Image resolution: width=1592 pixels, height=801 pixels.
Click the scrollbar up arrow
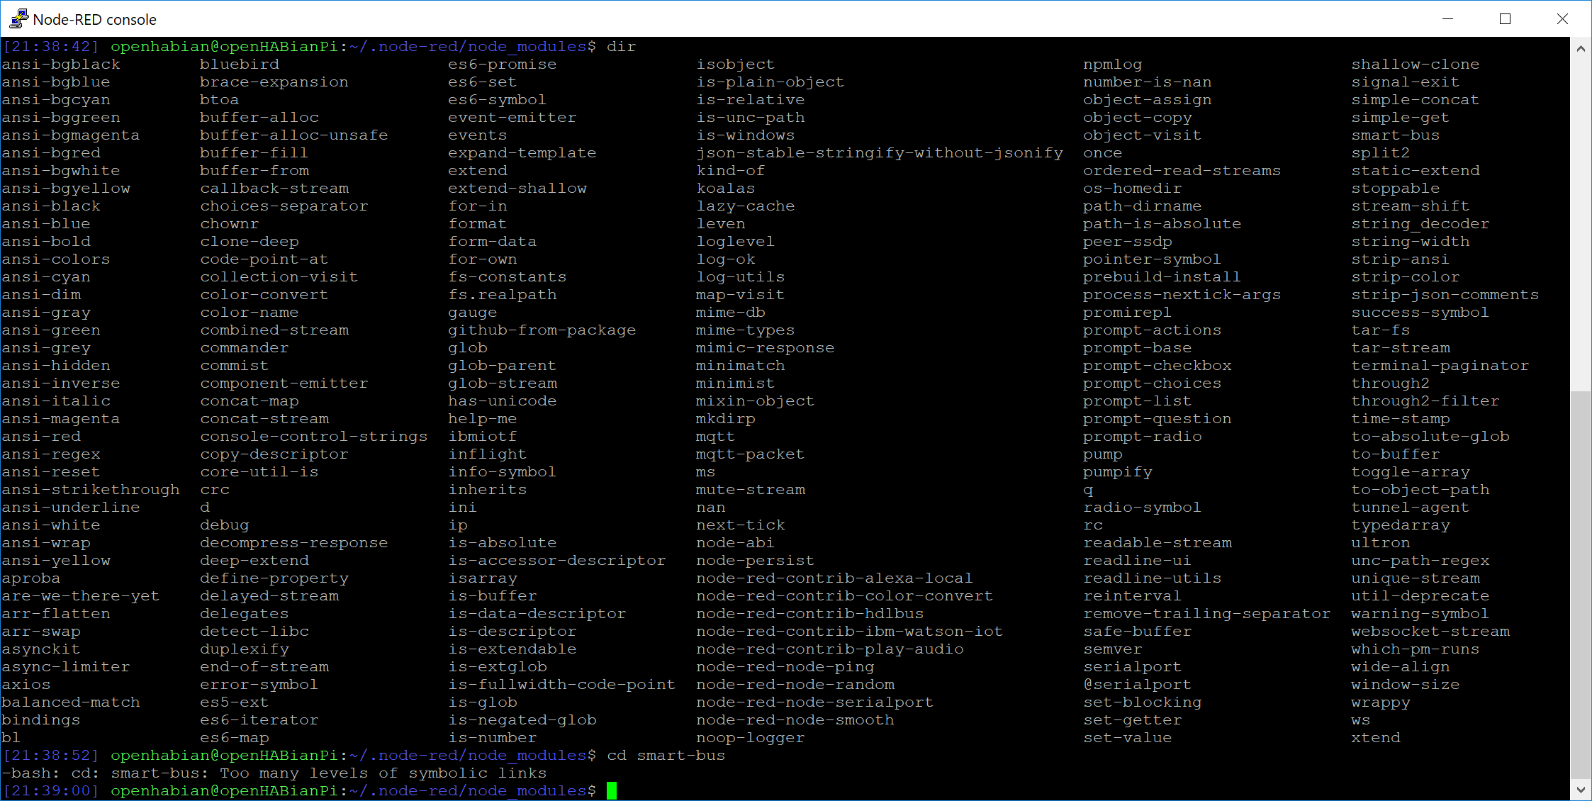point(1581,48)
